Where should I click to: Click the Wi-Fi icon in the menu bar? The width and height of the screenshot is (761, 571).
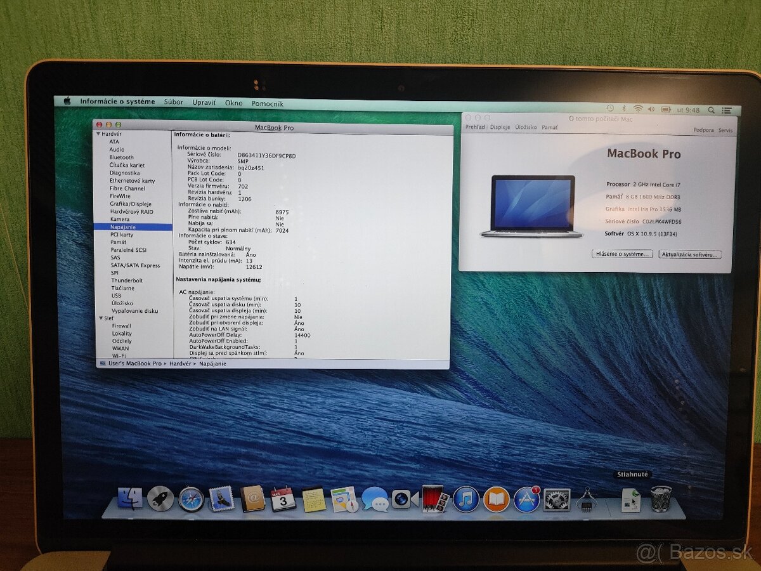(638, 108)
